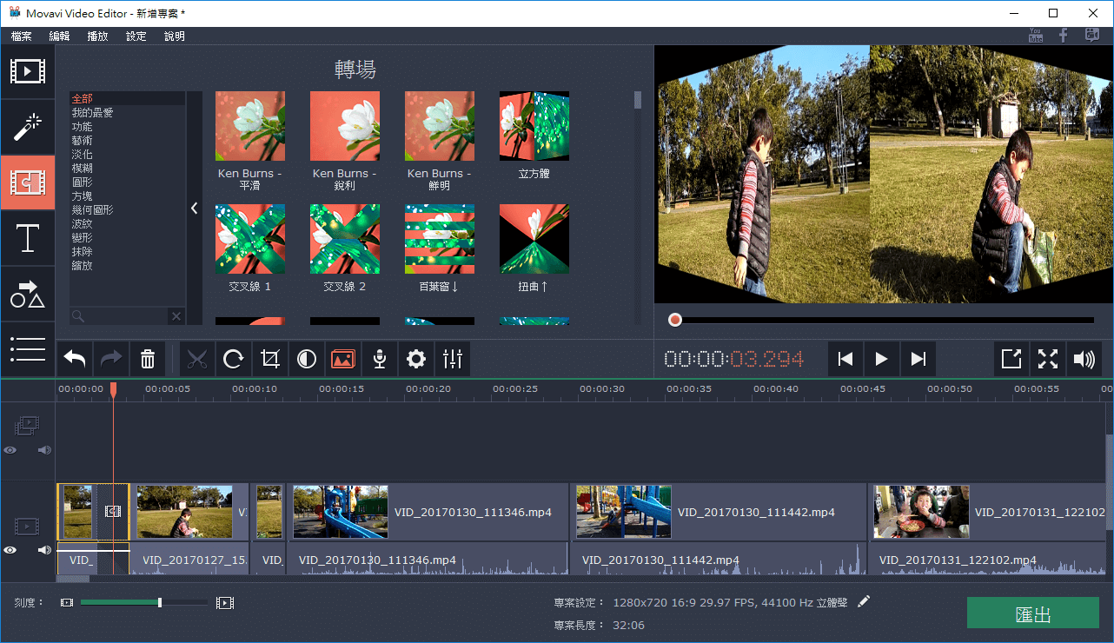Screen dimensions: 1114x643
Task: Crop the selected clip
Action: click(x=270, y=359)
